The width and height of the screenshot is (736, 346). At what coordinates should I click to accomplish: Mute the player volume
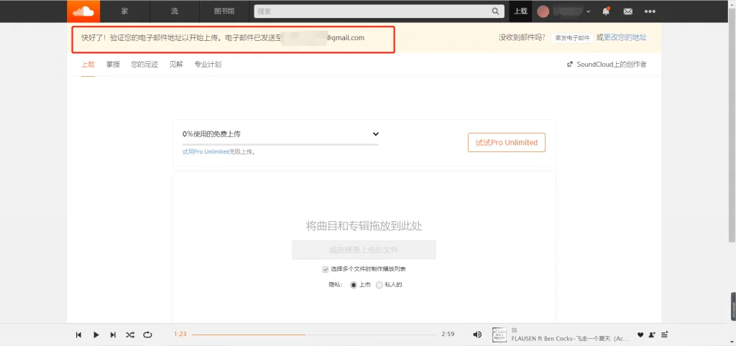click(x=477, y=335)
